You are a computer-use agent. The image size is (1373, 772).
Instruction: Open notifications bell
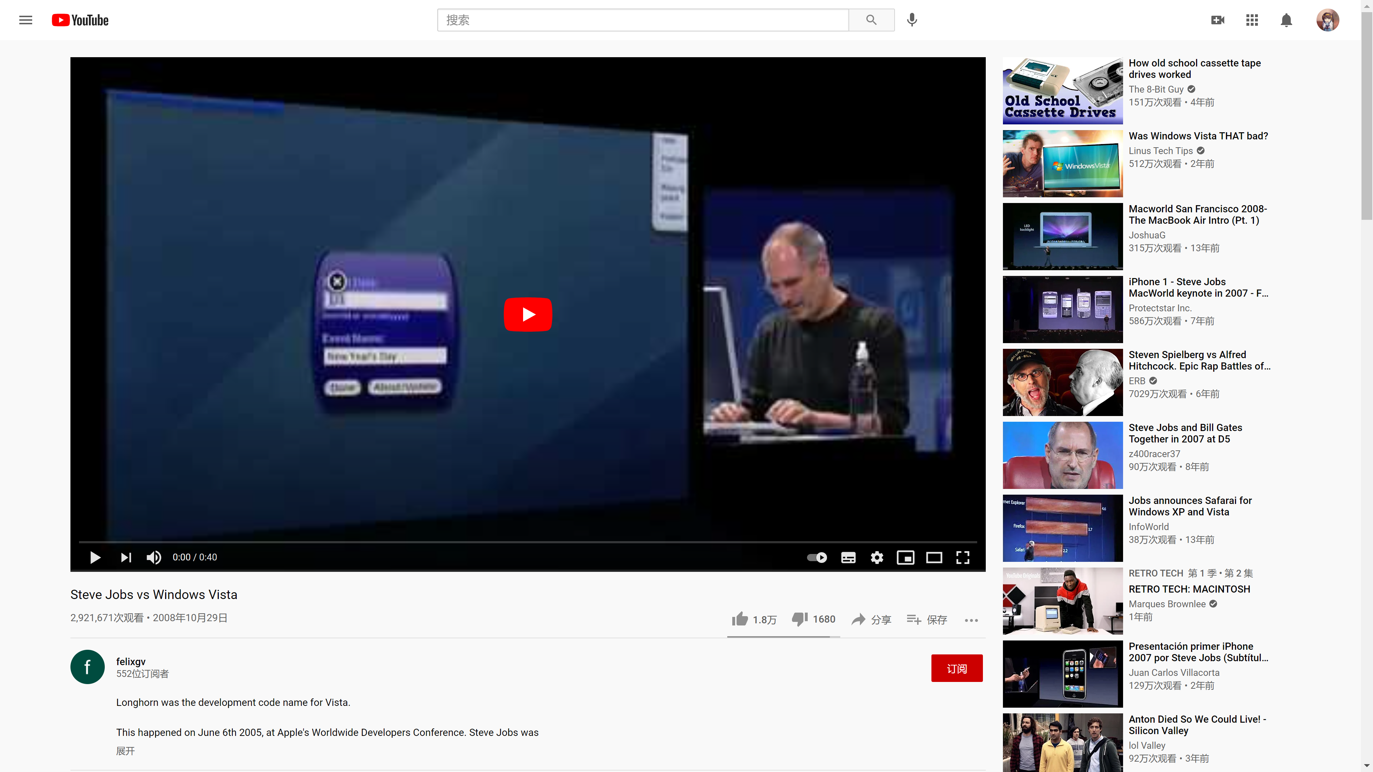[1286, 20]
